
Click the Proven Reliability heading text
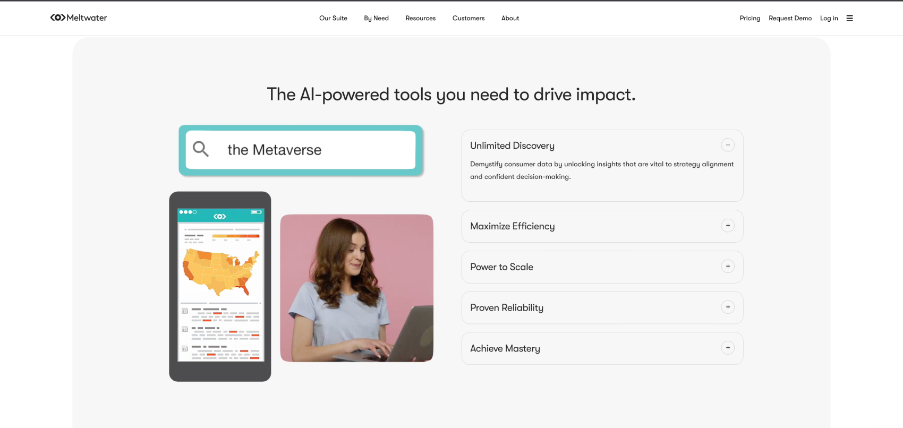[x=507, y=307]
